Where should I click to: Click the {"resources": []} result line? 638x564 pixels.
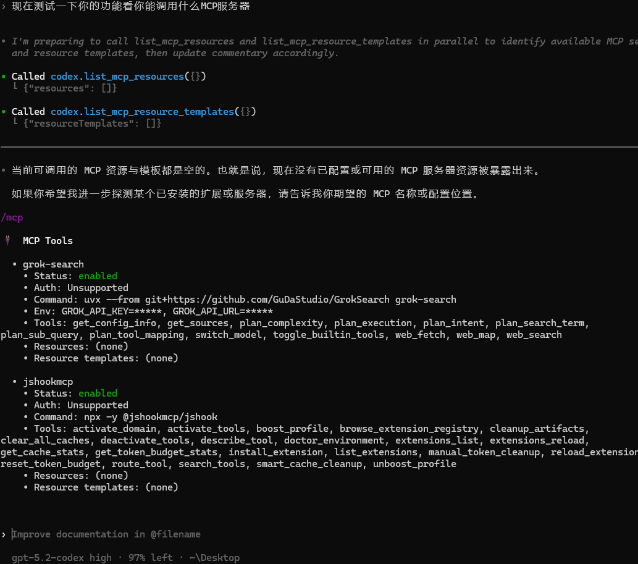(x=70, y=88)
